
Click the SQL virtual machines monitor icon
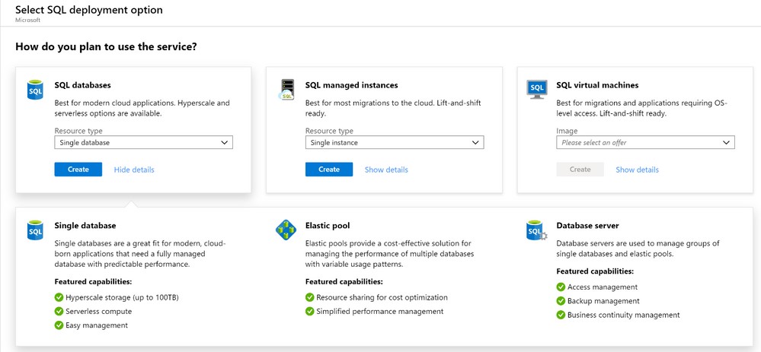pyautogui.click(x=537, y=90)
